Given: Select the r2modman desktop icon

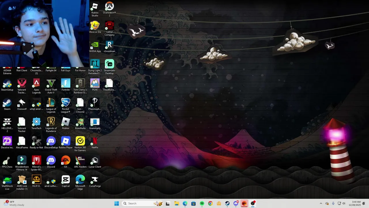Looking at the screenshot, I should click(x=110, y=47).
